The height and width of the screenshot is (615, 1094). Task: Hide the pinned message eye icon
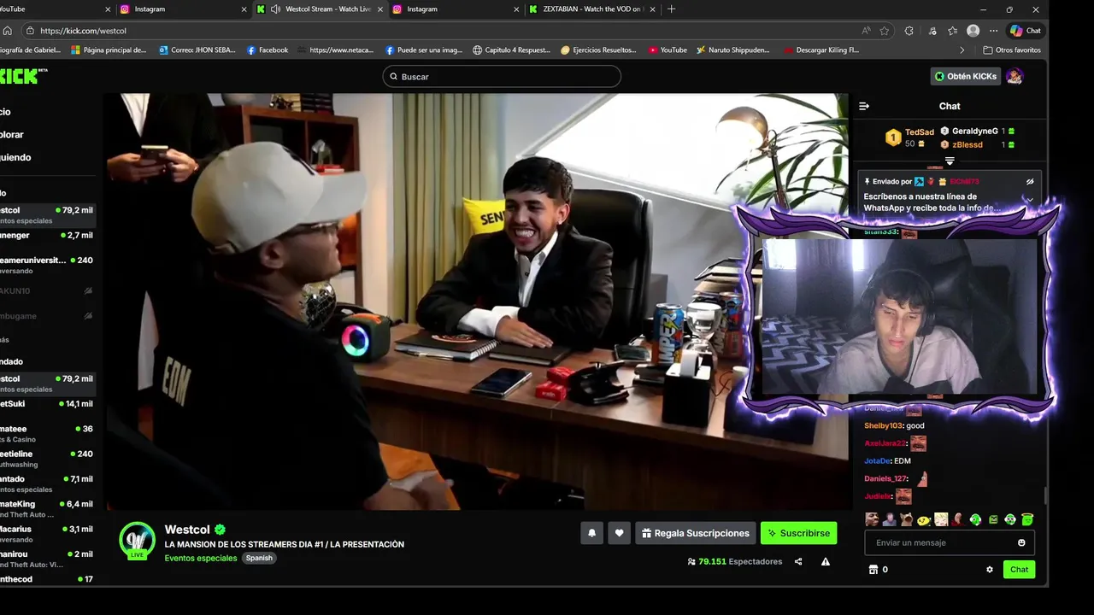(x=1030, y=181)
